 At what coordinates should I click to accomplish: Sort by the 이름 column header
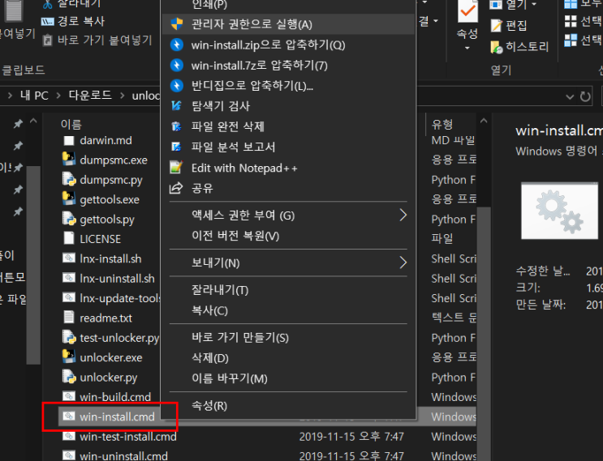coord(71,125)
